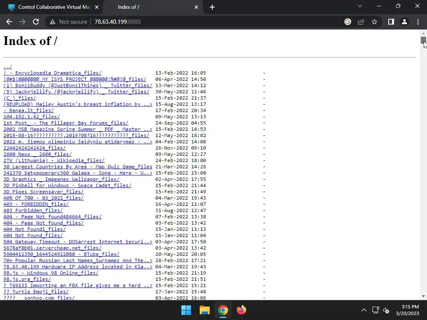Open the 403 Forbidden_files/ link
Image resolution: width=427 pixels, height=320 pixels.
(33, 210)
